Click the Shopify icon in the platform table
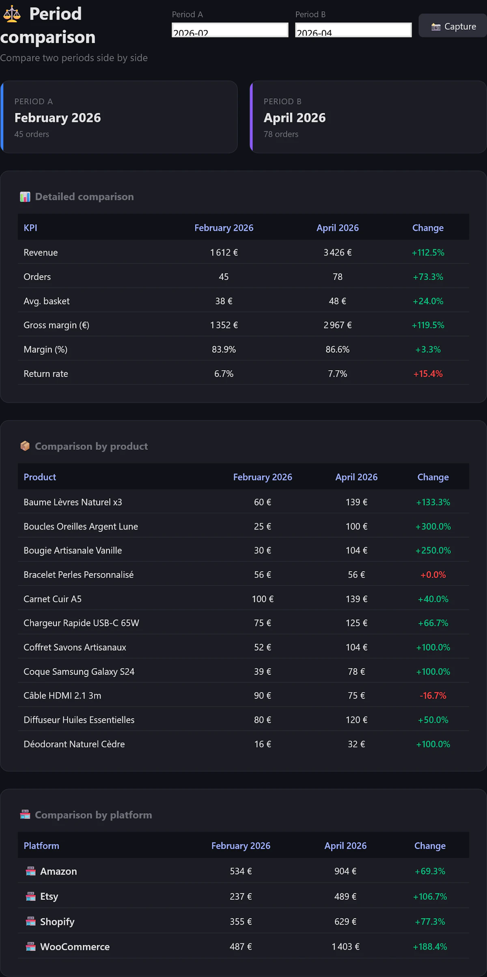Screen dimensions: 487x977 (x=30, y=921)
